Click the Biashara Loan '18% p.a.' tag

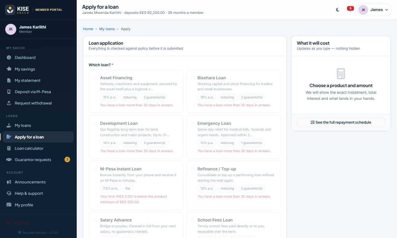(207, 97)
